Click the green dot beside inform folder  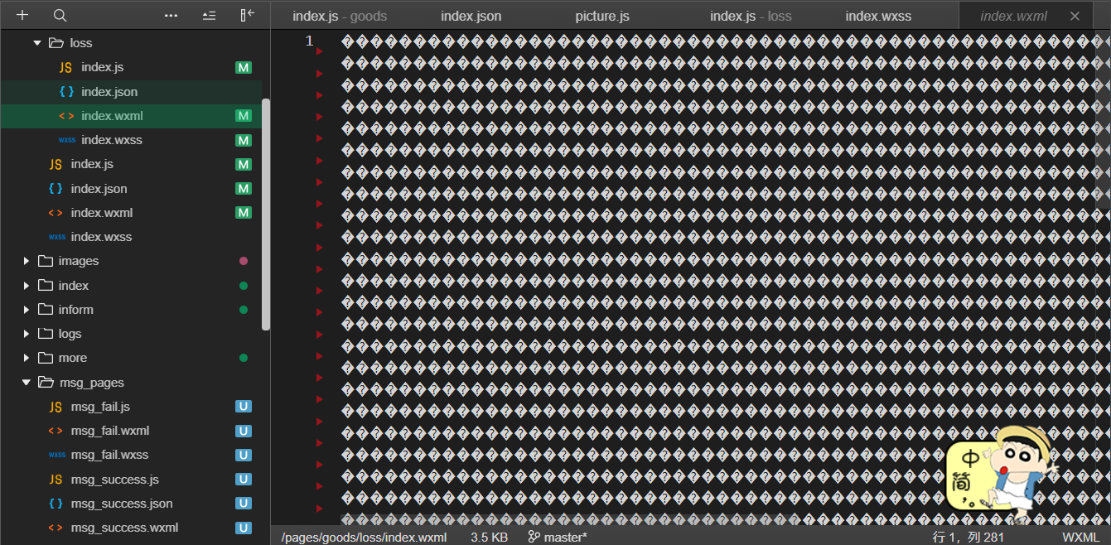[244, 310]
